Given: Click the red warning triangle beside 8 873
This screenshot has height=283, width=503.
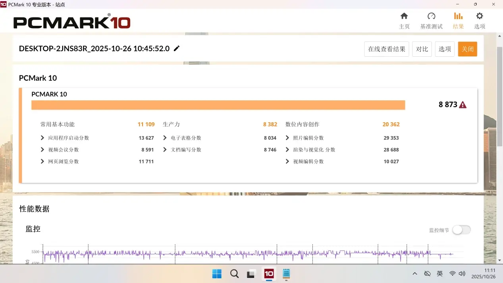Looking at the screenshot, I should click(463, 105).
